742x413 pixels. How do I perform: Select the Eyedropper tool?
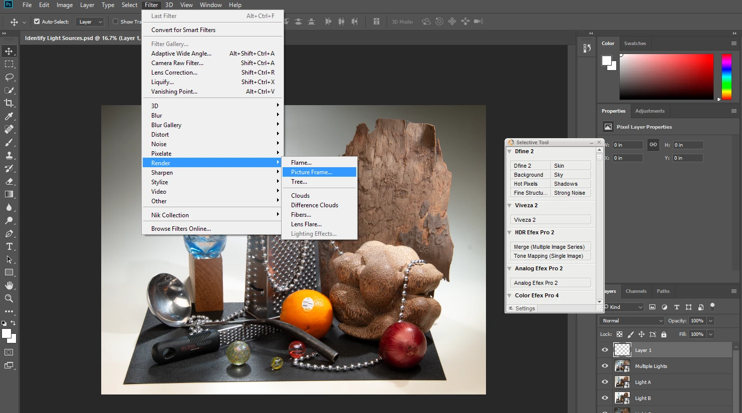coord(9,116)
